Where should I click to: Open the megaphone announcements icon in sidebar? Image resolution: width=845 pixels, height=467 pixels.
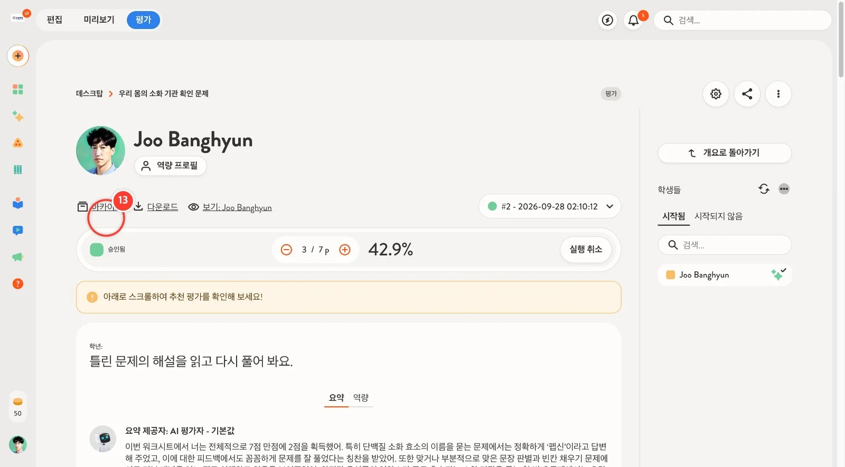[x=18, y=257]
